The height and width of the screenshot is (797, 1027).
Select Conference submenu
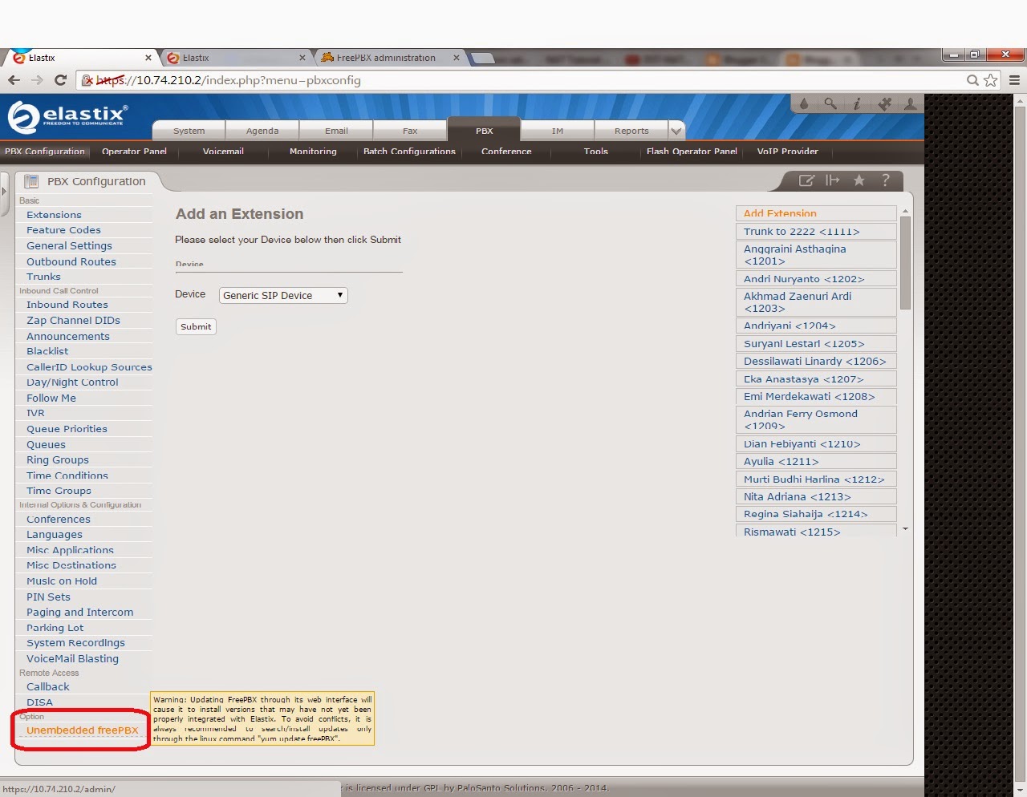pos(506,151)
